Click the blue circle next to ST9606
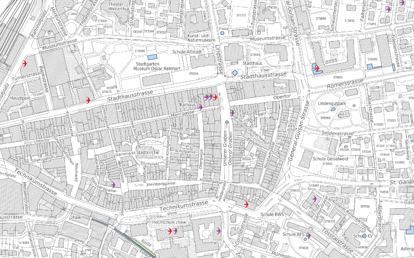Viewport: 414px width, 258px height. point(222,33)
